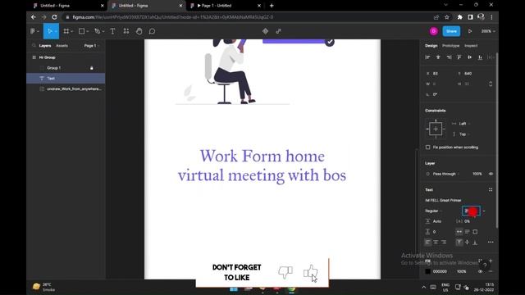525x295 pixels.
Task: Click the Align bottom icon
Action: [480, 57]
